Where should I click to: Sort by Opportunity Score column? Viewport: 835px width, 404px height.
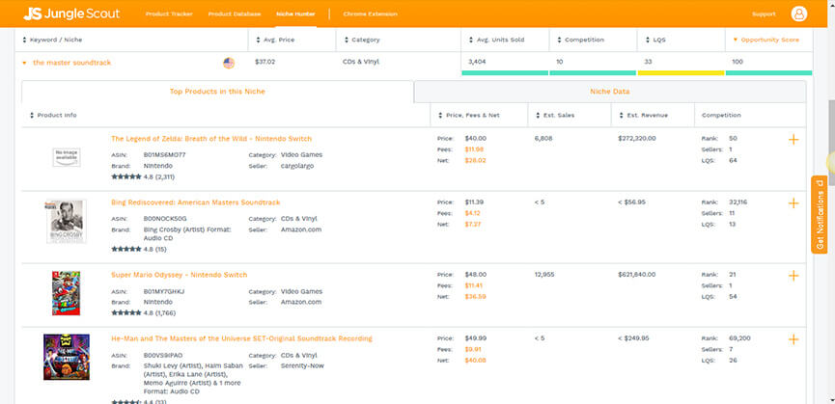(x=766, y=40)
